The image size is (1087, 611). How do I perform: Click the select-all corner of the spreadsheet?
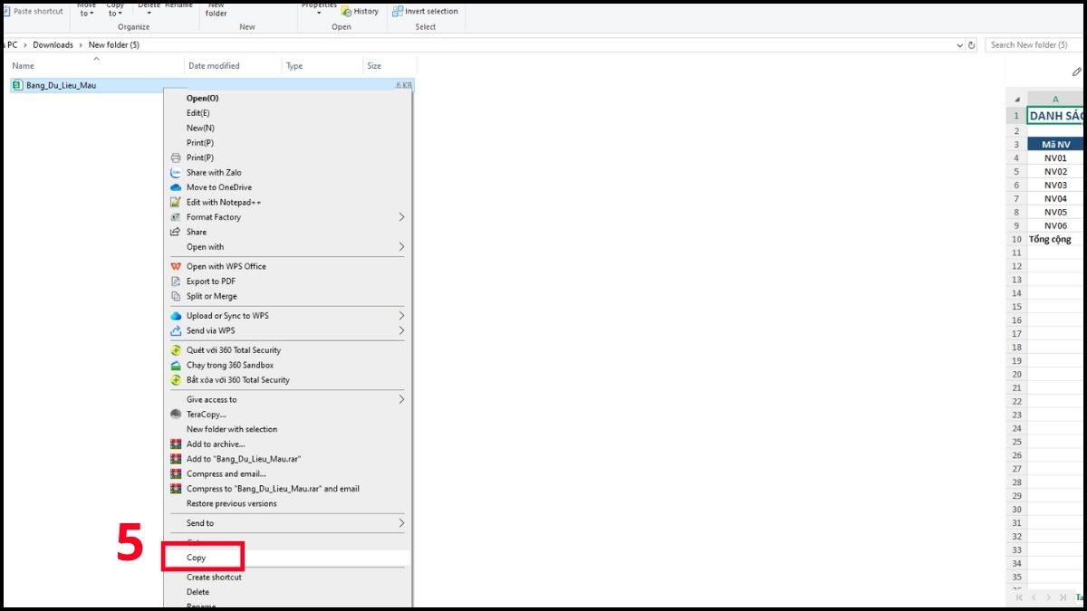point(1015,99)
